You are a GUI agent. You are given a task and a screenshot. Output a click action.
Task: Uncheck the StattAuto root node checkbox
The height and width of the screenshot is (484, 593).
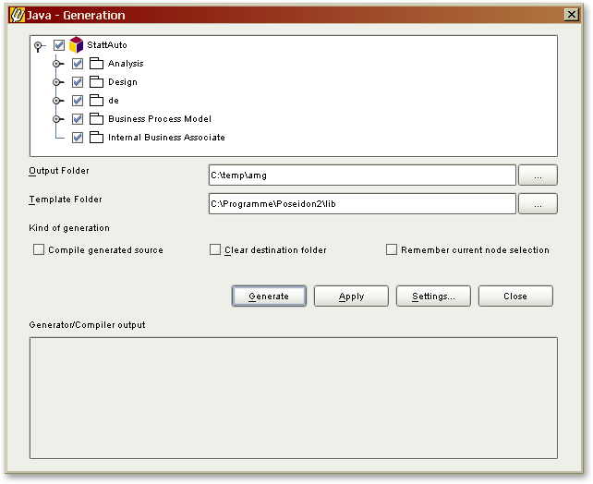click(59, 45)
